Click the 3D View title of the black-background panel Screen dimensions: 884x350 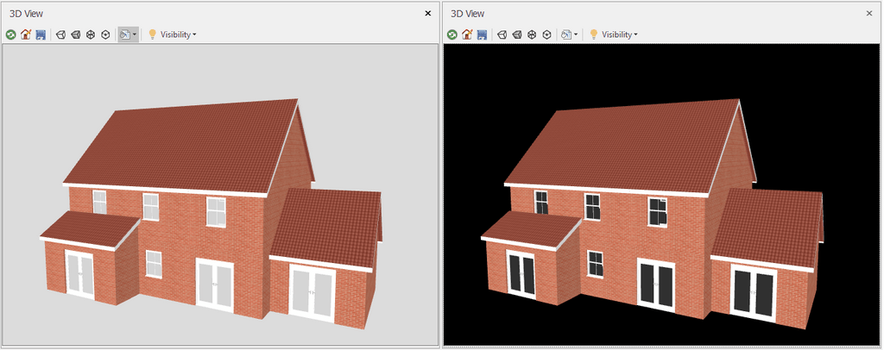(468, 14)
